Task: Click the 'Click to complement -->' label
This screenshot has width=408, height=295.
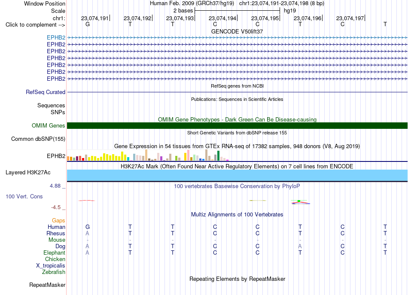Action: point(35,25)
